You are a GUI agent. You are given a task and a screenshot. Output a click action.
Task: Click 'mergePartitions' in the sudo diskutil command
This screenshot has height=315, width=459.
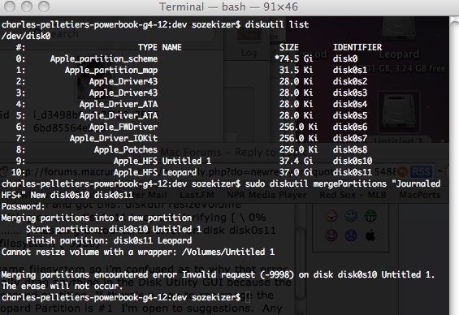(350, 184)
